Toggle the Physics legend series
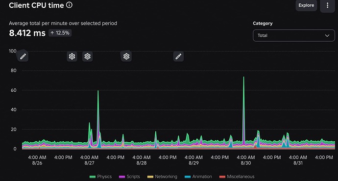This screenshot has width=338, height=181. point(101,177)
